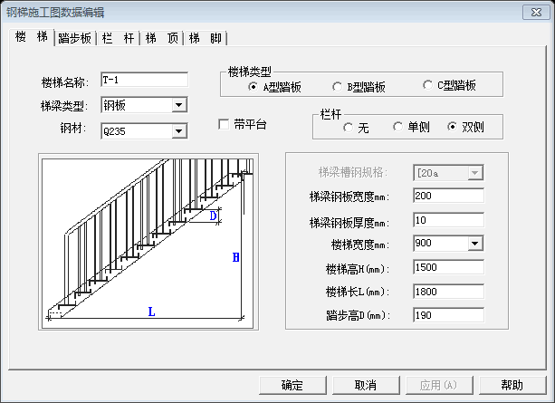Switch to the 踏步板 tab
The width and height of the screenshot is (555, 403).
pos(74,38)
